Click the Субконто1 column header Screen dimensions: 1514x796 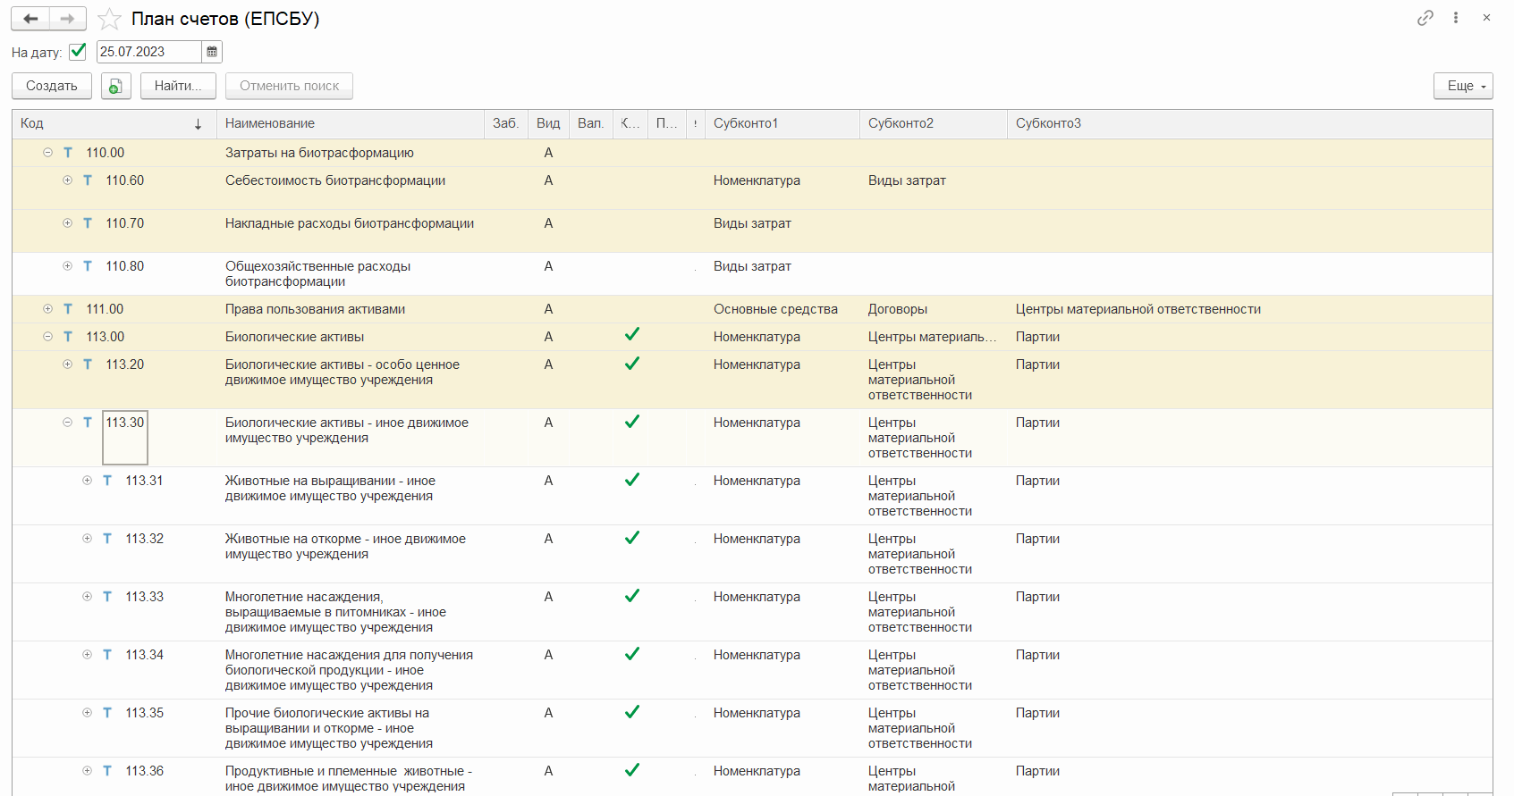coord(782,124)
